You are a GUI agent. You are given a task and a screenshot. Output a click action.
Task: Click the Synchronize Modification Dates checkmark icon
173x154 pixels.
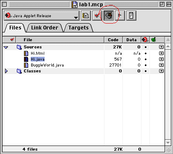click(97, 16)
